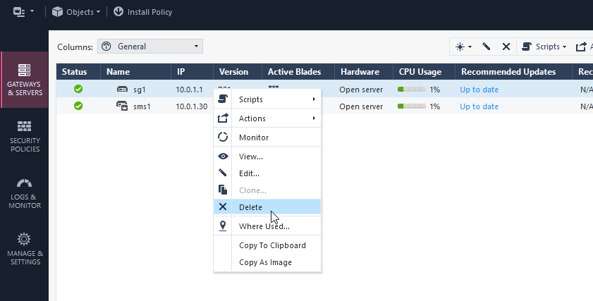The width and height of the screenshot is (593, 301).
Task: Click the Edit pencil toolbar icon
Action: coord(487,47)
